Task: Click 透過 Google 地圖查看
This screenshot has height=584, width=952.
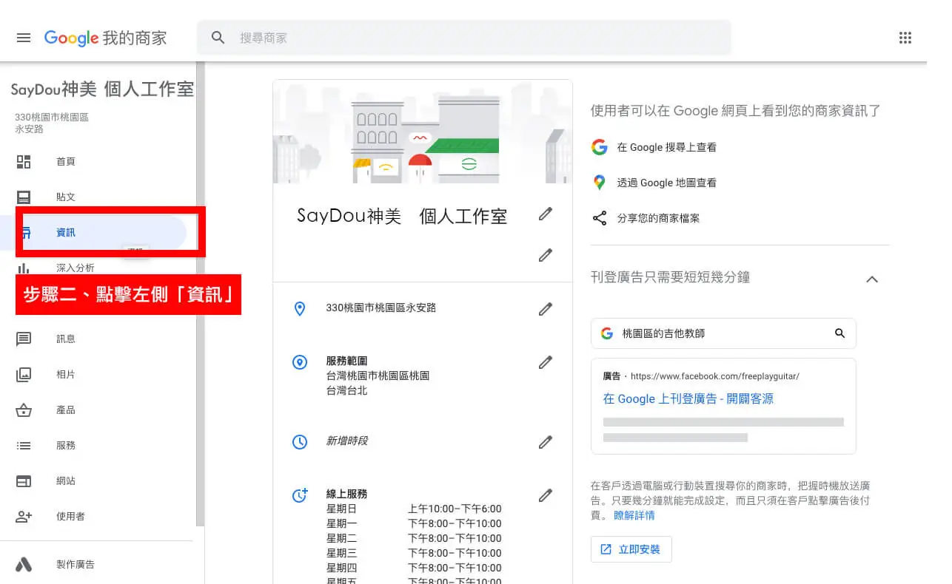Action: pos(666,183)
